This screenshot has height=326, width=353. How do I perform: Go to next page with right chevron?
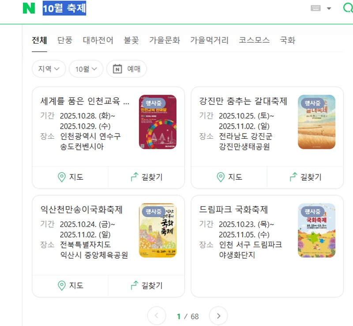(218, 316)
